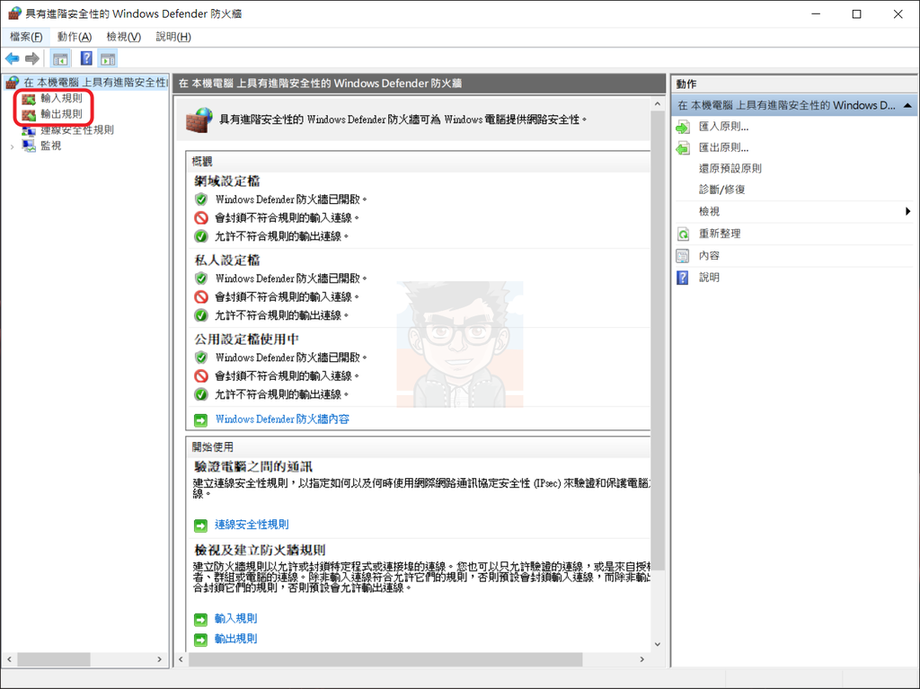Click the back navigation arrow

[13, 57]
